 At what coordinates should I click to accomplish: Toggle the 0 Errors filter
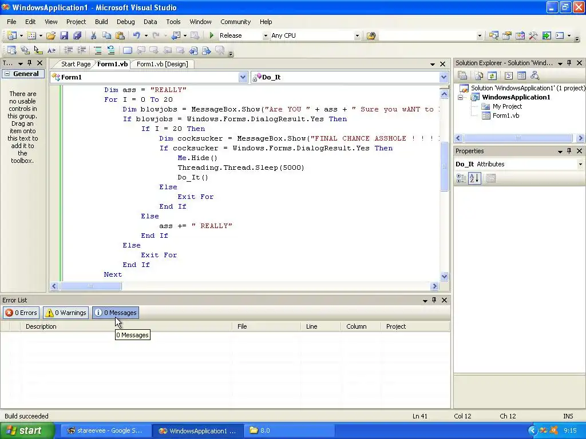[x=21, y=313]
